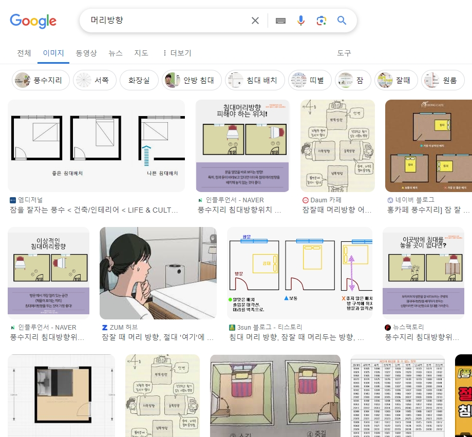
Task: Select the 풍수지리 filter chip
Action: click(41, 80)
